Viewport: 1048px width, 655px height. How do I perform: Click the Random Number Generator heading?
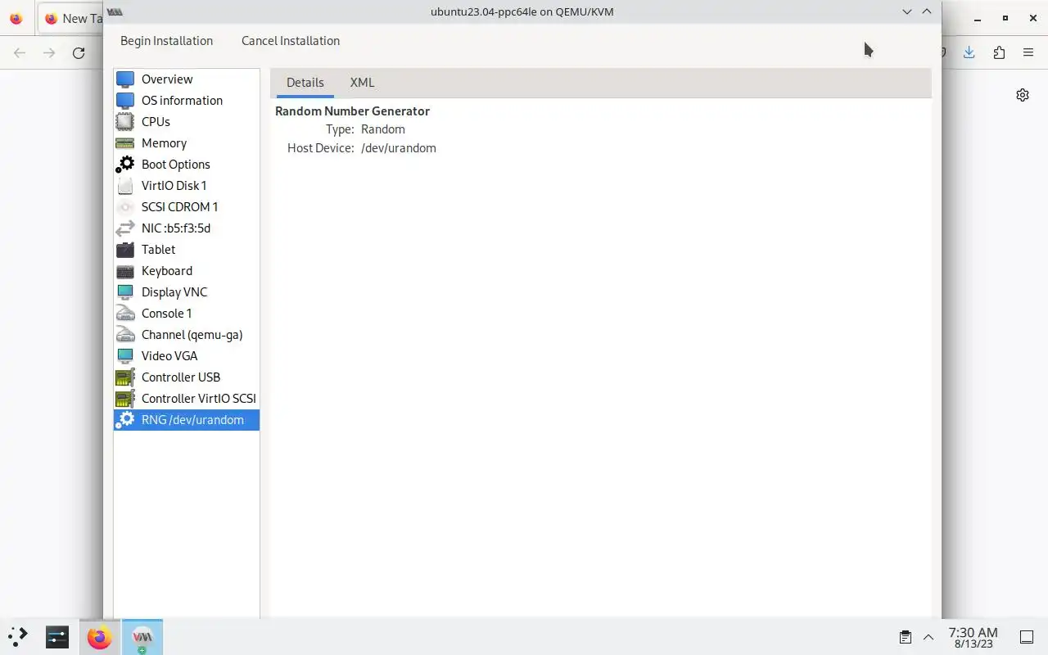coord(352,111)
